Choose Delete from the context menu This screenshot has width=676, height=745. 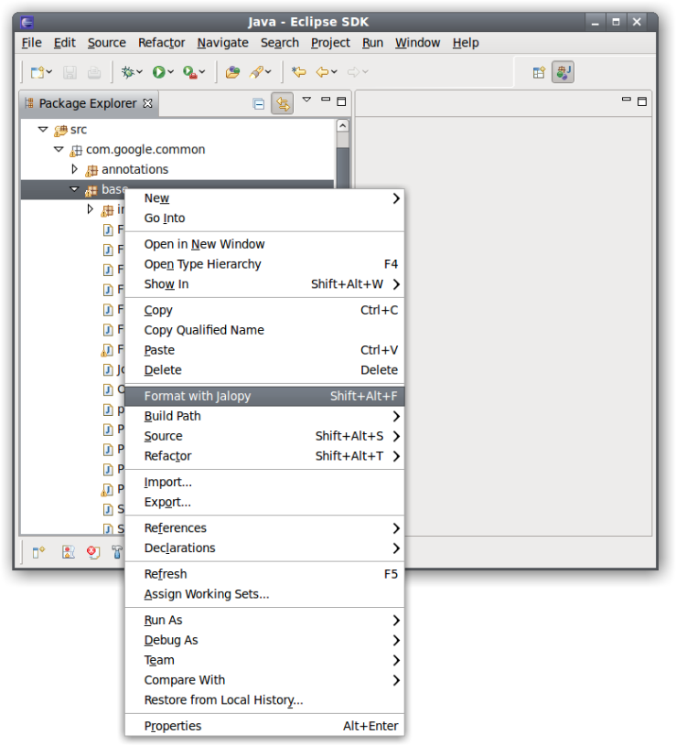(264, 370)
